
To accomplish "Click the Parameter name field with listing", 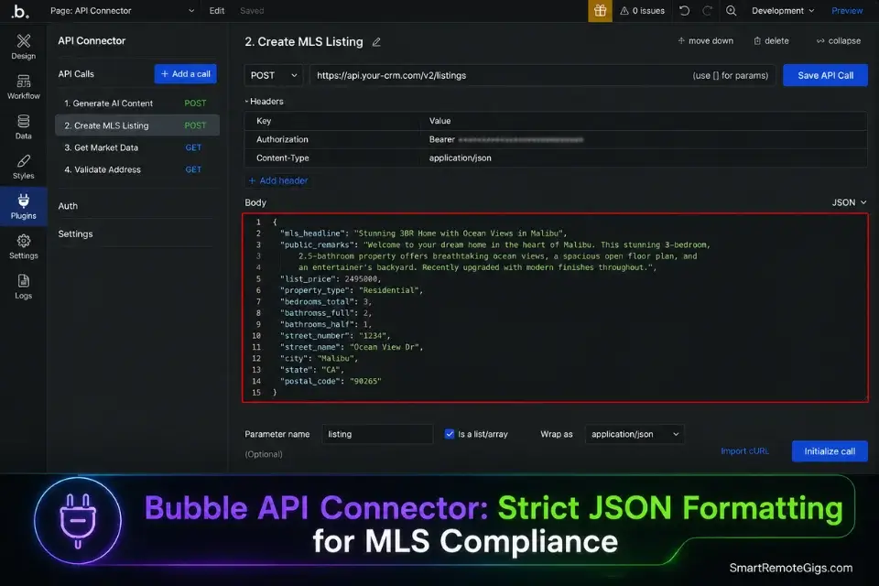I will click(x=377, y=434).
